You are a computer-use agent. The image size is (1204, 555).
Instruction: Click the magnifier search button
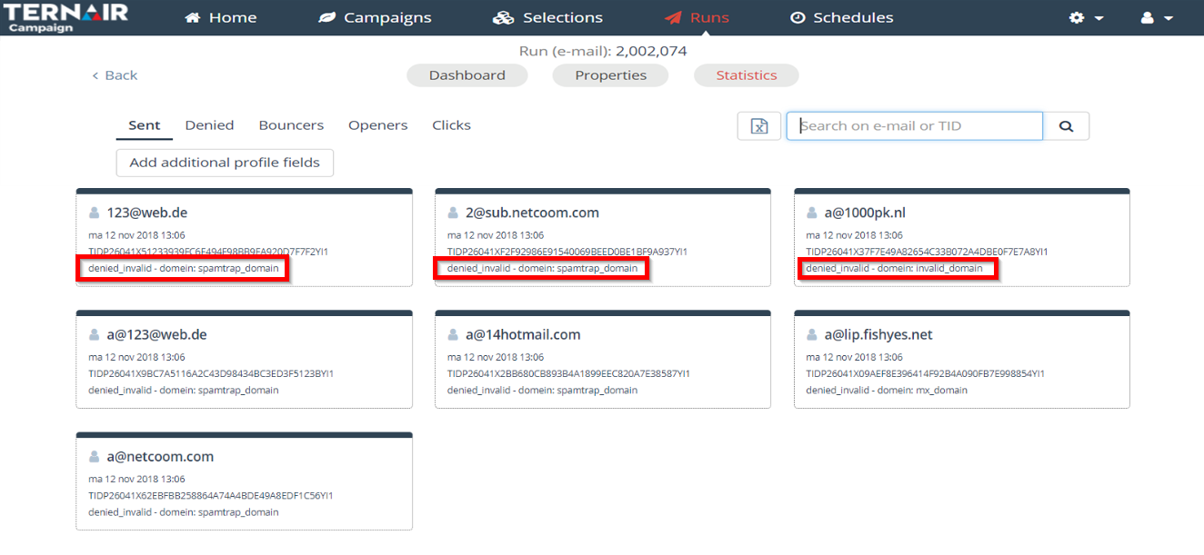(x=1067, y=126)
